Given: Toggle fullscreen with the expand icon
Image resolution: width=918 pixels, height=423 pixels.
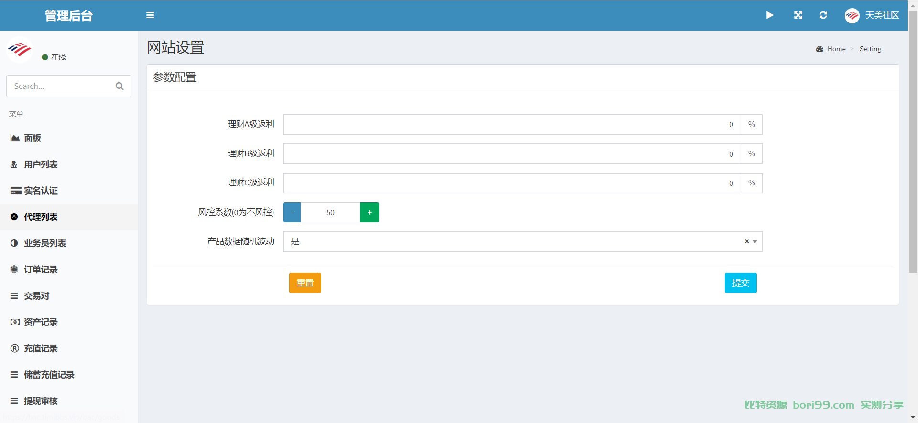Looking at the screenshot, I should click(798, 15).
